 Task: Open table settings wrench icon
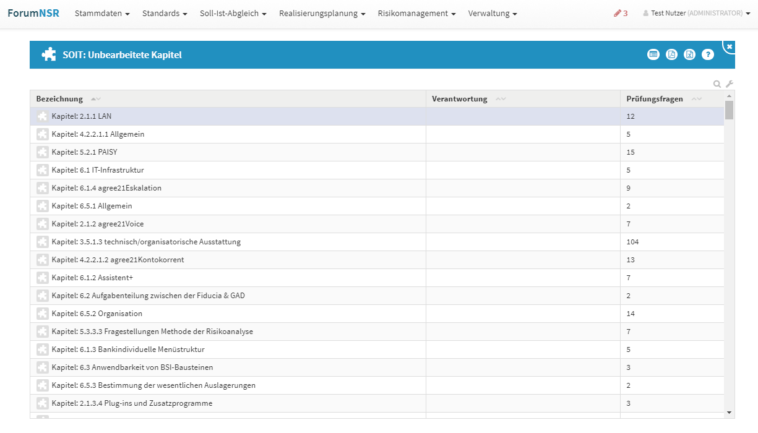click(x=729, y=84)
